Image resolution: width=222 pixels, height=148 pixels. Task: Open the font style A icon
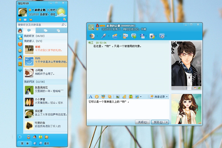pos(90,97)
